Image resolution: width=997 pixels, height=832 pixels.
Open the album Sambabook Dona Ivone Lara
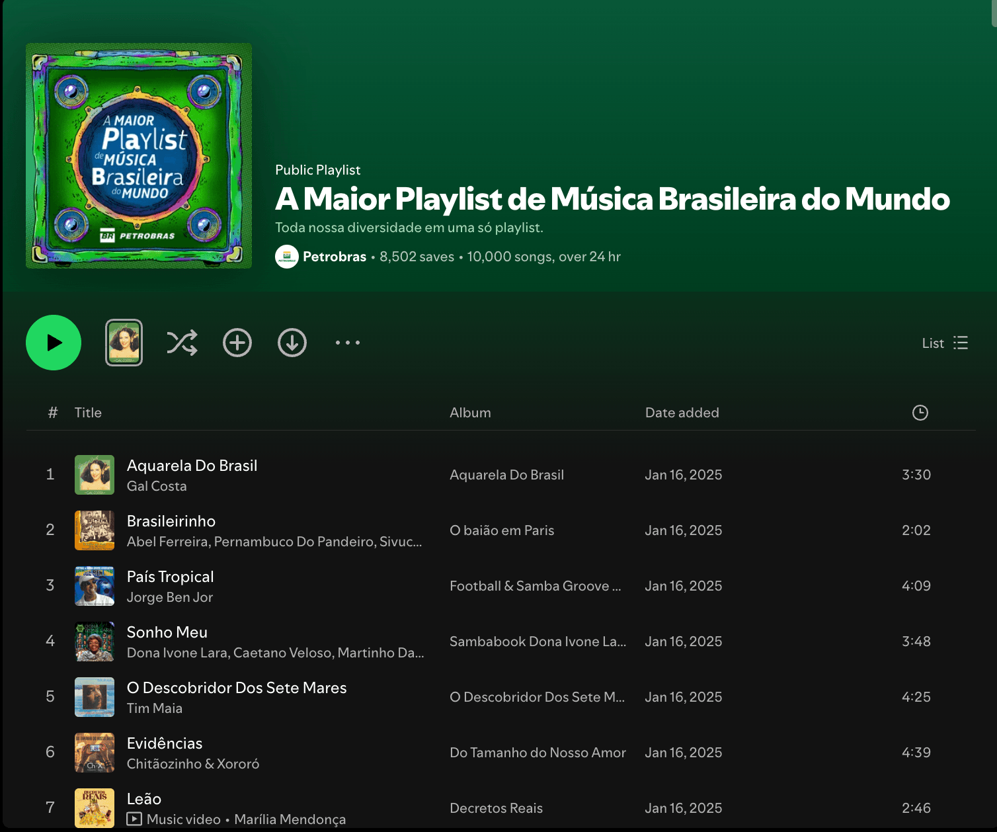[x=538, y=642]
